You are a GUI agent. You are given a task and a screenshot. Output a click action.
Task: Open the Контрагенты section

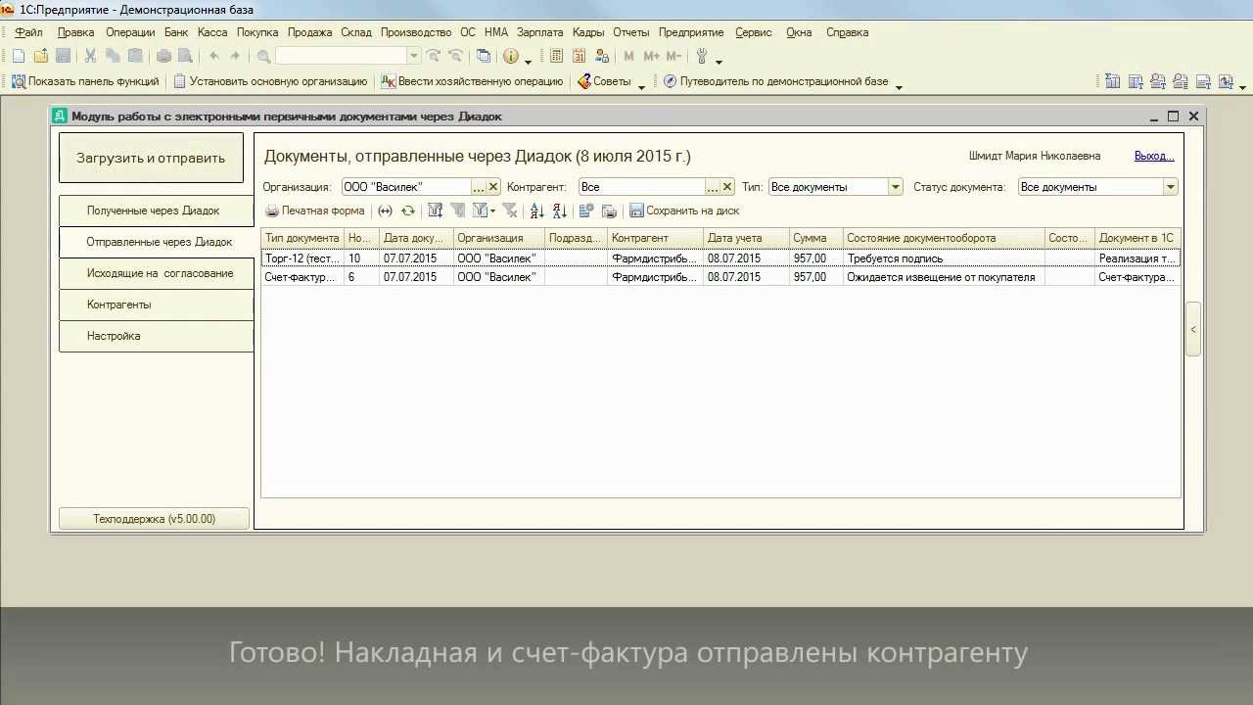pos(156,305)
